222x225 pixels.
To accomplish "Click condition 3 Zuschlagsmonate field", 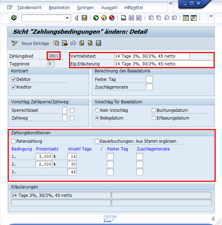I will pyautogui.click(x=140, y=172).
